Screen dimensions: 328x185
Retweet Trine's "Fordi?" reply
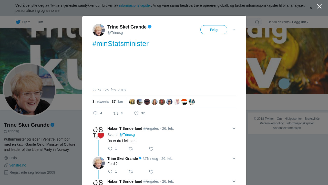click(131, 172)
